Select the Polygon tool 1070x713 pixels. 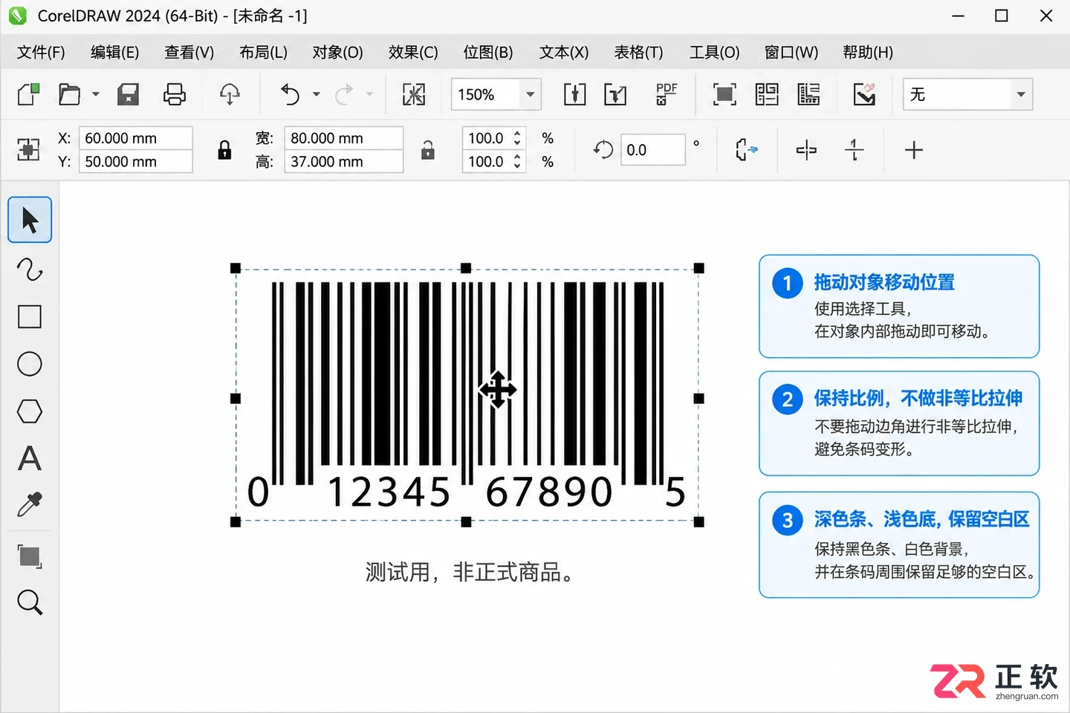(x=30, y=411)
